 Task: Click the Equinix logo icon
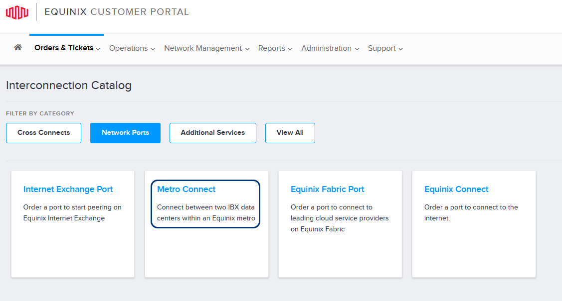click(17, 12)
